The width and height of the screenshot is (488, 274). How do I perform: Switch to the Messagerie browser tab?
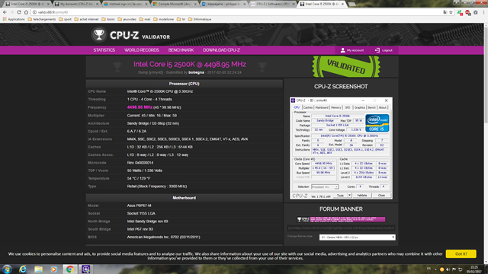click(x=223, y=4)
